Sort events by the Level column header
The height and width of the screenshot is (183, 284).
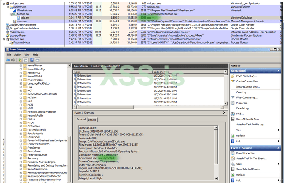point(113,72)
